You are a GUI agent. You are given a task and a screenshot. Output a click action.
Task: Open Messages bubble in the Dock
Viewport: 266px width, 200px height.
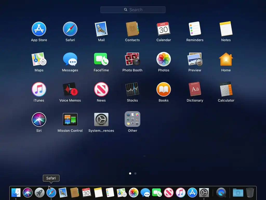click(145, 193)
